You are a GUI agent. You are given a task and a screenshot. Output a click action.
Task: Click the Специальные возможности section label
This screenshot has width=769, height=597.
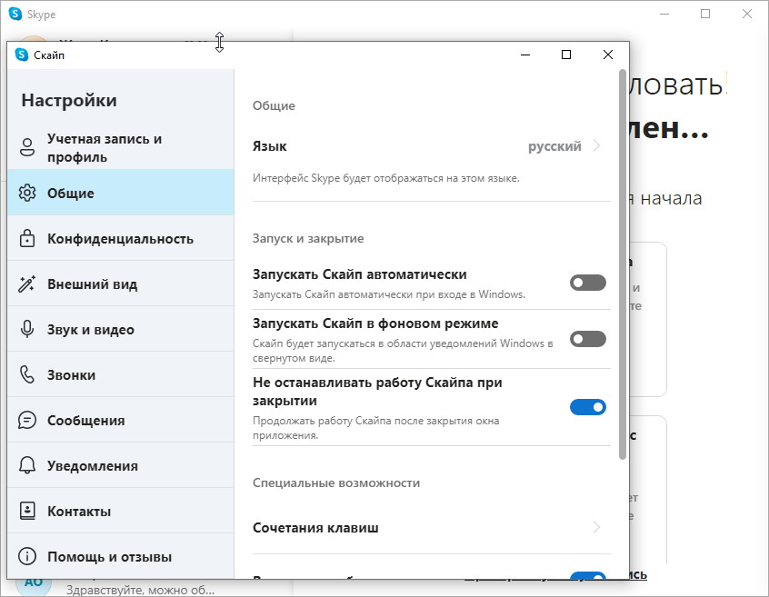click(x=336, y=483)
